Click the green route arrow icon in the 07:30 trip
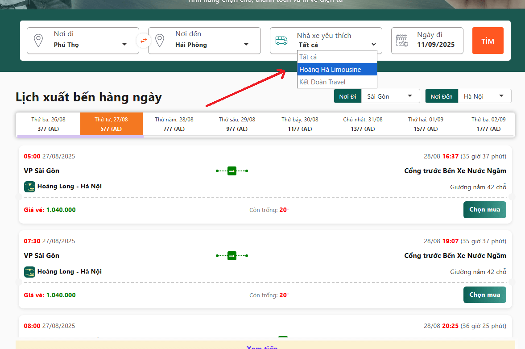 (x=232, y=256)
